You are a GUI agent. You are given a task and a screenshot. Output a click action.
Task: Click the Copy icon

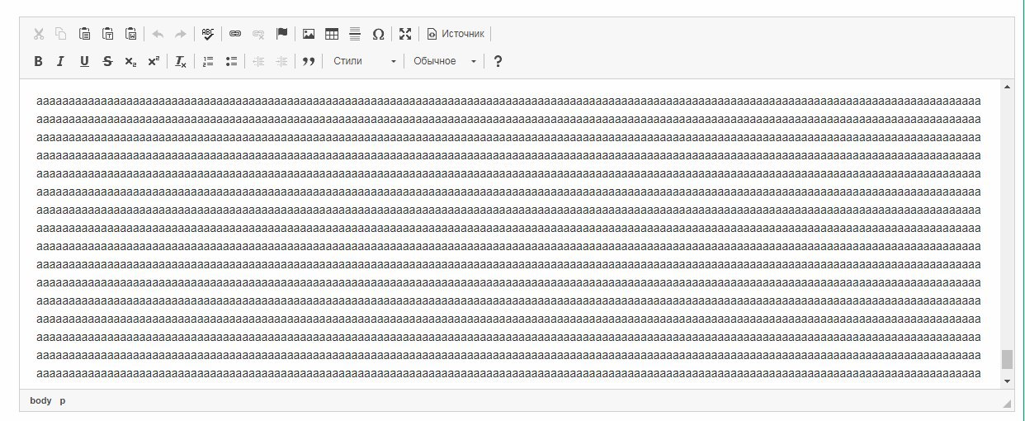pos(61,34)
